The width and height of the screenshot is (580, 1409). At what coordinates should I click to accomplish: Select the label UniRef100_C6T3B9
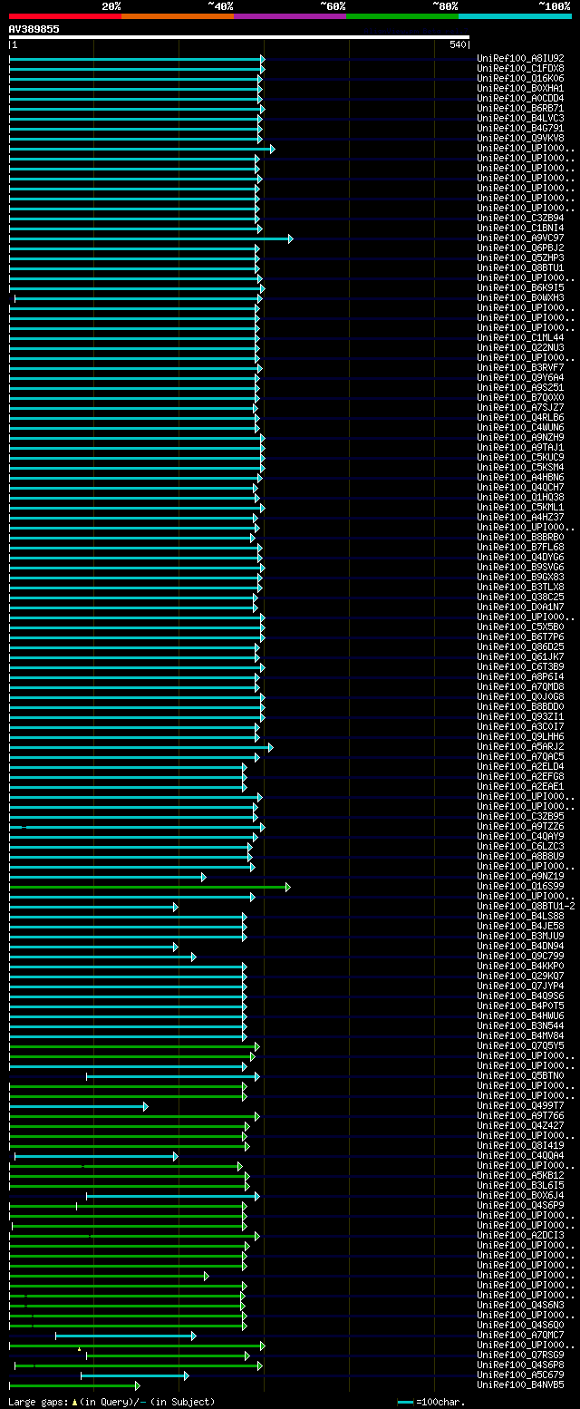pyautogui.click(x=520, y=666)
